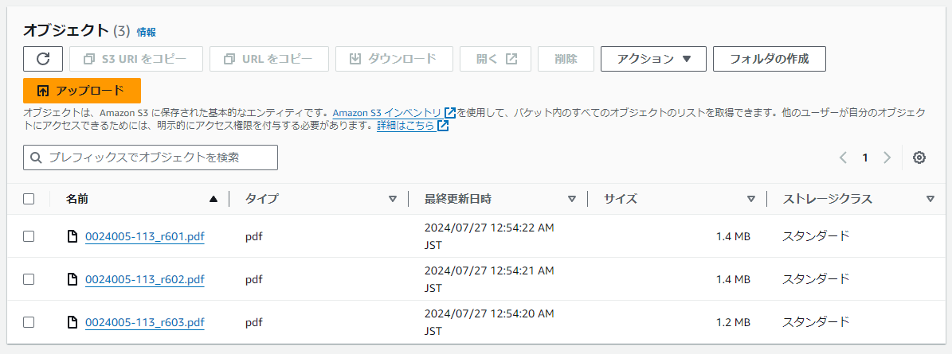The width and height of the screenshot is (952, 354).
Task: Click timestamp 2024/07/27 12:54:21 AM
Action: point(489,271)
